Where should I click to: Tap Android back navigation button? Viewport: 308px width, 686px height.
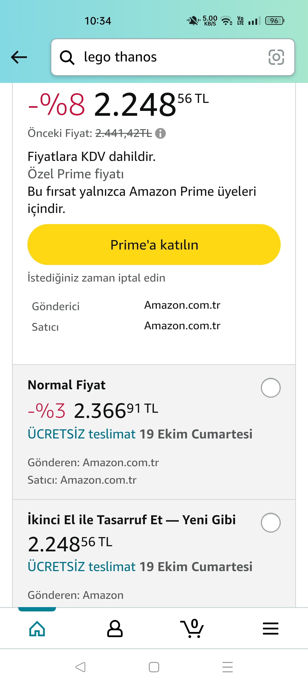tap(80, 667)
